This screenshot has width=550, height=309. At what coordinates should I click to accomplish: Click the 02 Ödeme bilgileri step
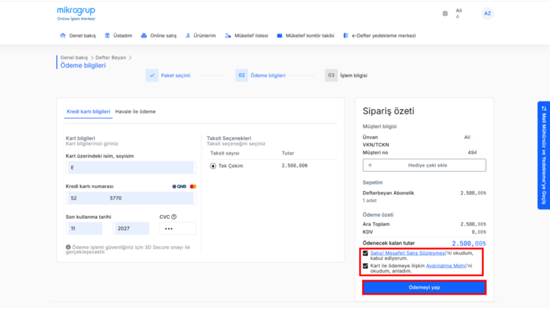click(x=260, y=75)
